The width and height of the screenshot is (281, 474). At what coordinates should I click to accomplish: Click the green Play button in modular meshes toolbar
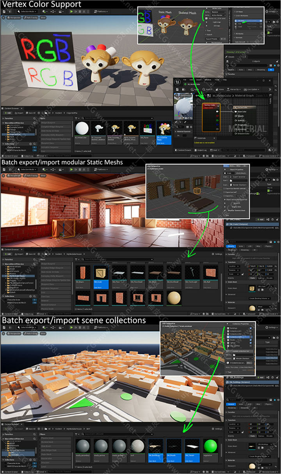71,169
